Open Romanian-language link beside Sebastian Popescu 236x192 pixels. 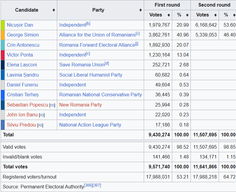pos(52,105)
